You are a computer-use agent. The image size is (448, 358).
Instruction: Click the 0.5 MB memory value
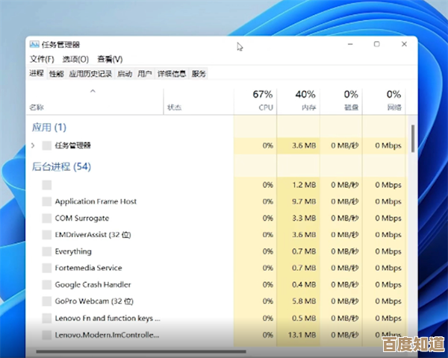304,318
